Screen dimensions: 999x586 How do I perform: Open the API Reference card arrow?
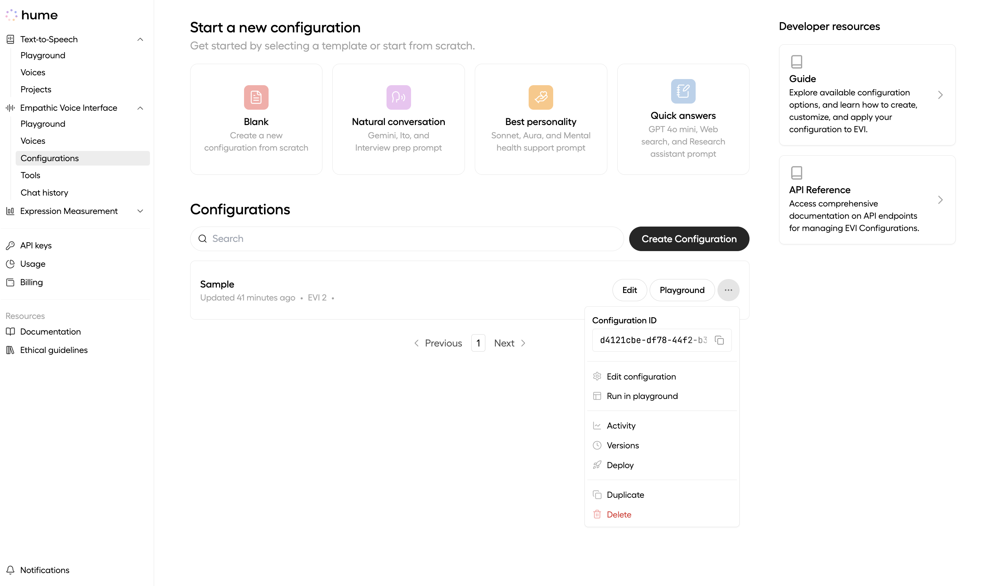click(940, 200)
